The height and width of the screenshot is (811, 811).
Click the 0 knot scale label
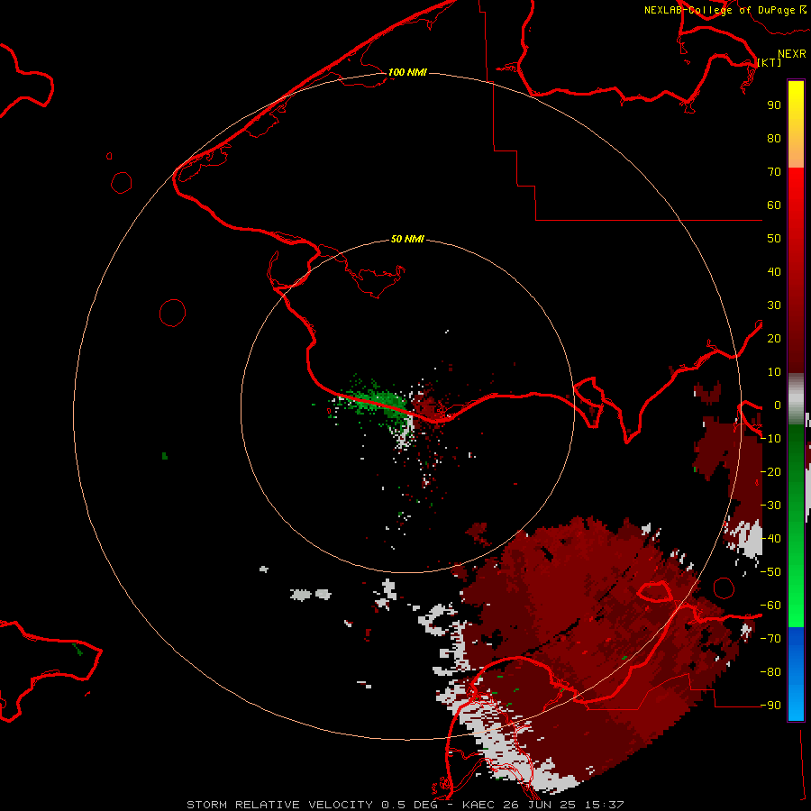(778, 405)
